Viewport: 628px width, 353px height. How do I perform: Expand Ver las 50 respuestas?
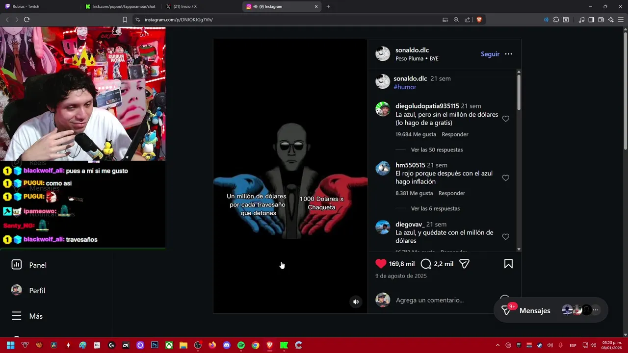point(437,150)
